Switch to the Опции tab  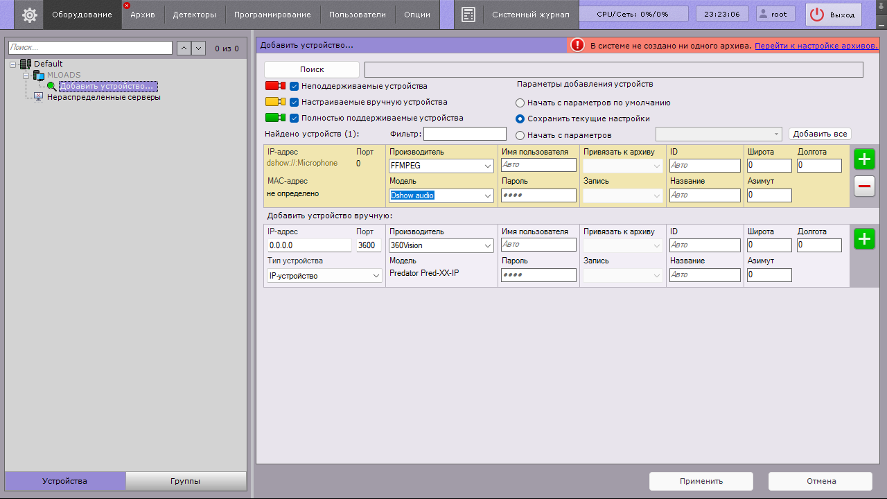(417, 15)
